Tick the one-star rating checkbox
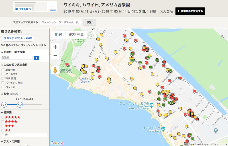This screenshot has height=146, width=228. pyautogui.click(x=3, y=135)
